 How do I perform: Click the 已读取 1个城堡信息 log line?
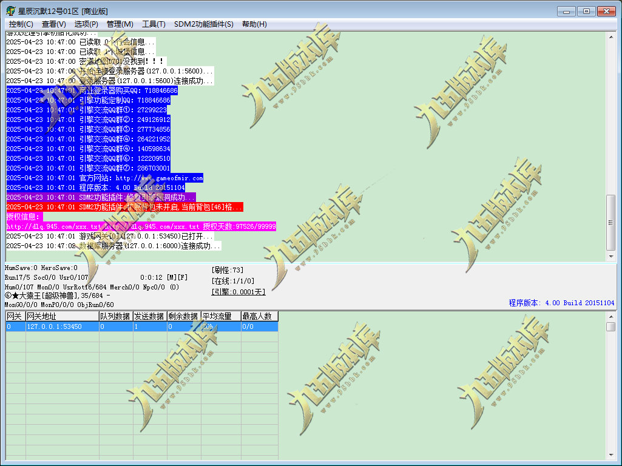tap(81, 52)
